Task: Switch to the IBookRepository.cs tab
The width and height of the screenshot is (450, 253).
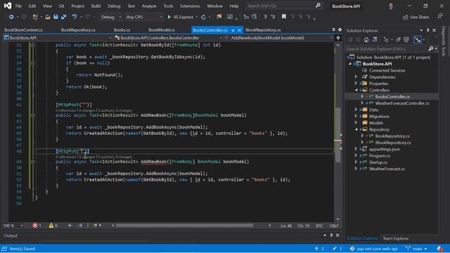Action: [263, 30]
